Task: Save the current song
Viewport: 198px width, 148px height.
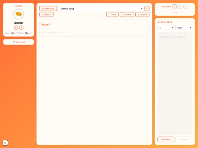Action: (x=113, y=15)
